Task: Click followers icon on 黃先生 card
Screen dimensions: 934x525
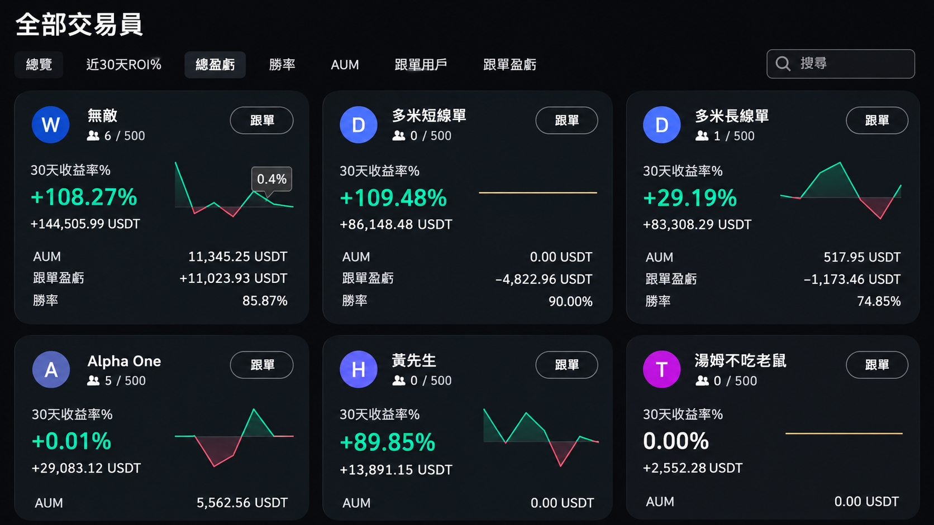Action: pyautogui.click(x=399, y=380)
